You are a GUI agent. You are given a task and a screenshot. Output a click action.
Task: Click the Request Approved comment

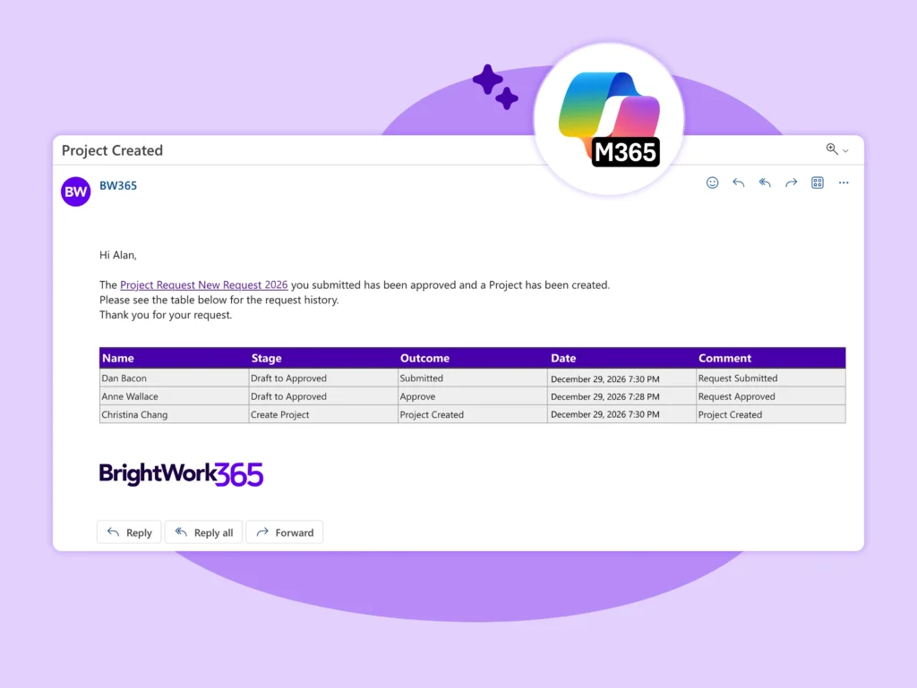[x=771, y=396]
